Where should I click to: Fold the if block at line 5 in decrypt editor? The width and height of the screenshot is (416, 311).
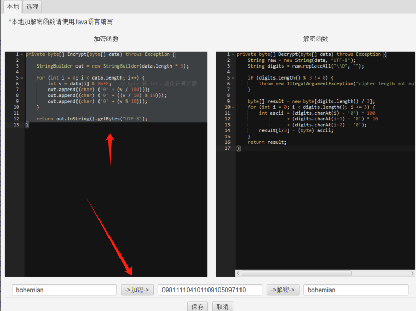coord(233,77)
